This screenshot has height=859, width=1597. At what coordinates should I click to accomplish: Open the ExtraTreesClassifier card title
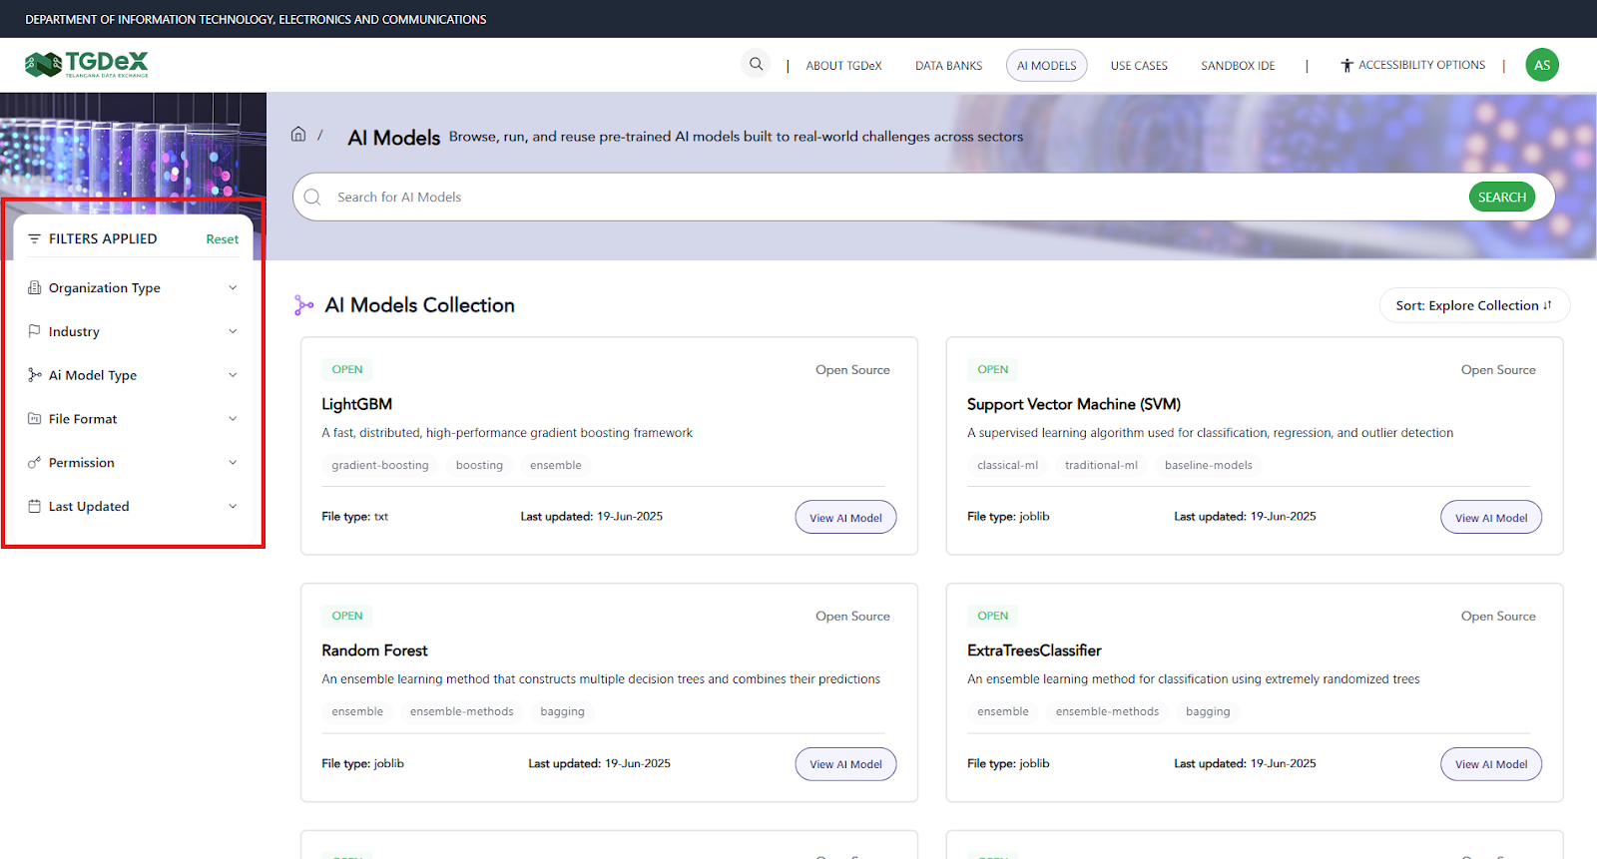coord(1034,650)
